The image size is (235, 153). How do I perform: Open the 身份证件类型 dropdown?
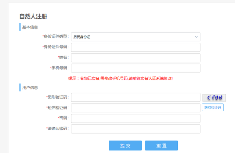(135, 37)
